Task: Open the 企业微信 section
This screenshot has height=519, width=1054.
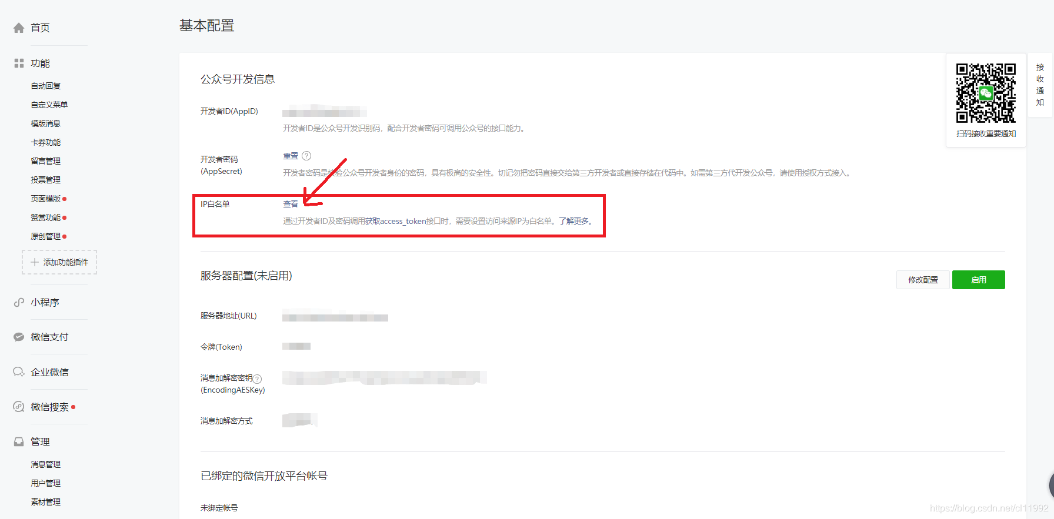Action: tap(49, 372)
